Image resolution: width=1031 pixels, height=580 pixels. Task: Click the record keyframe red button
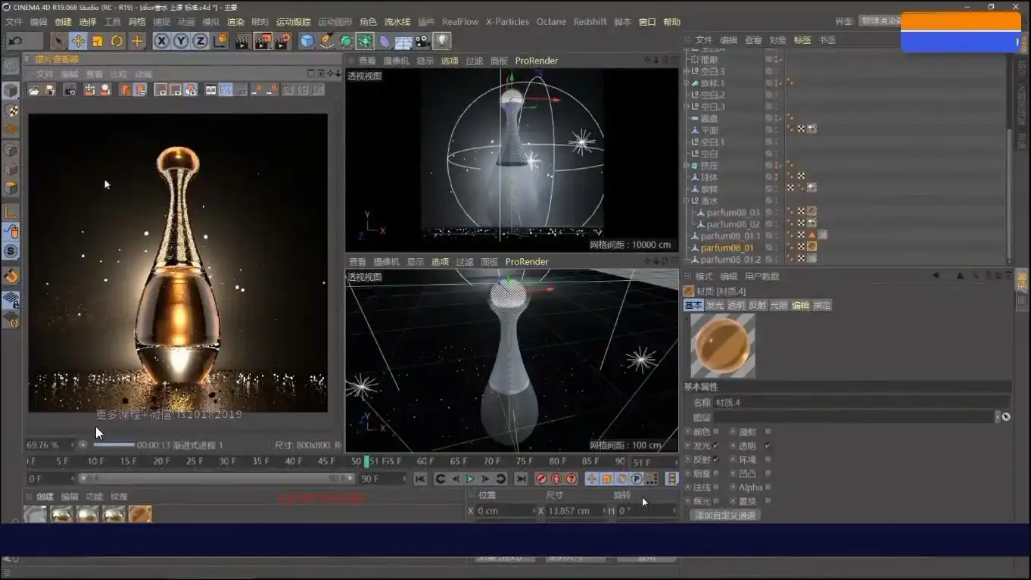coord(541,479)
